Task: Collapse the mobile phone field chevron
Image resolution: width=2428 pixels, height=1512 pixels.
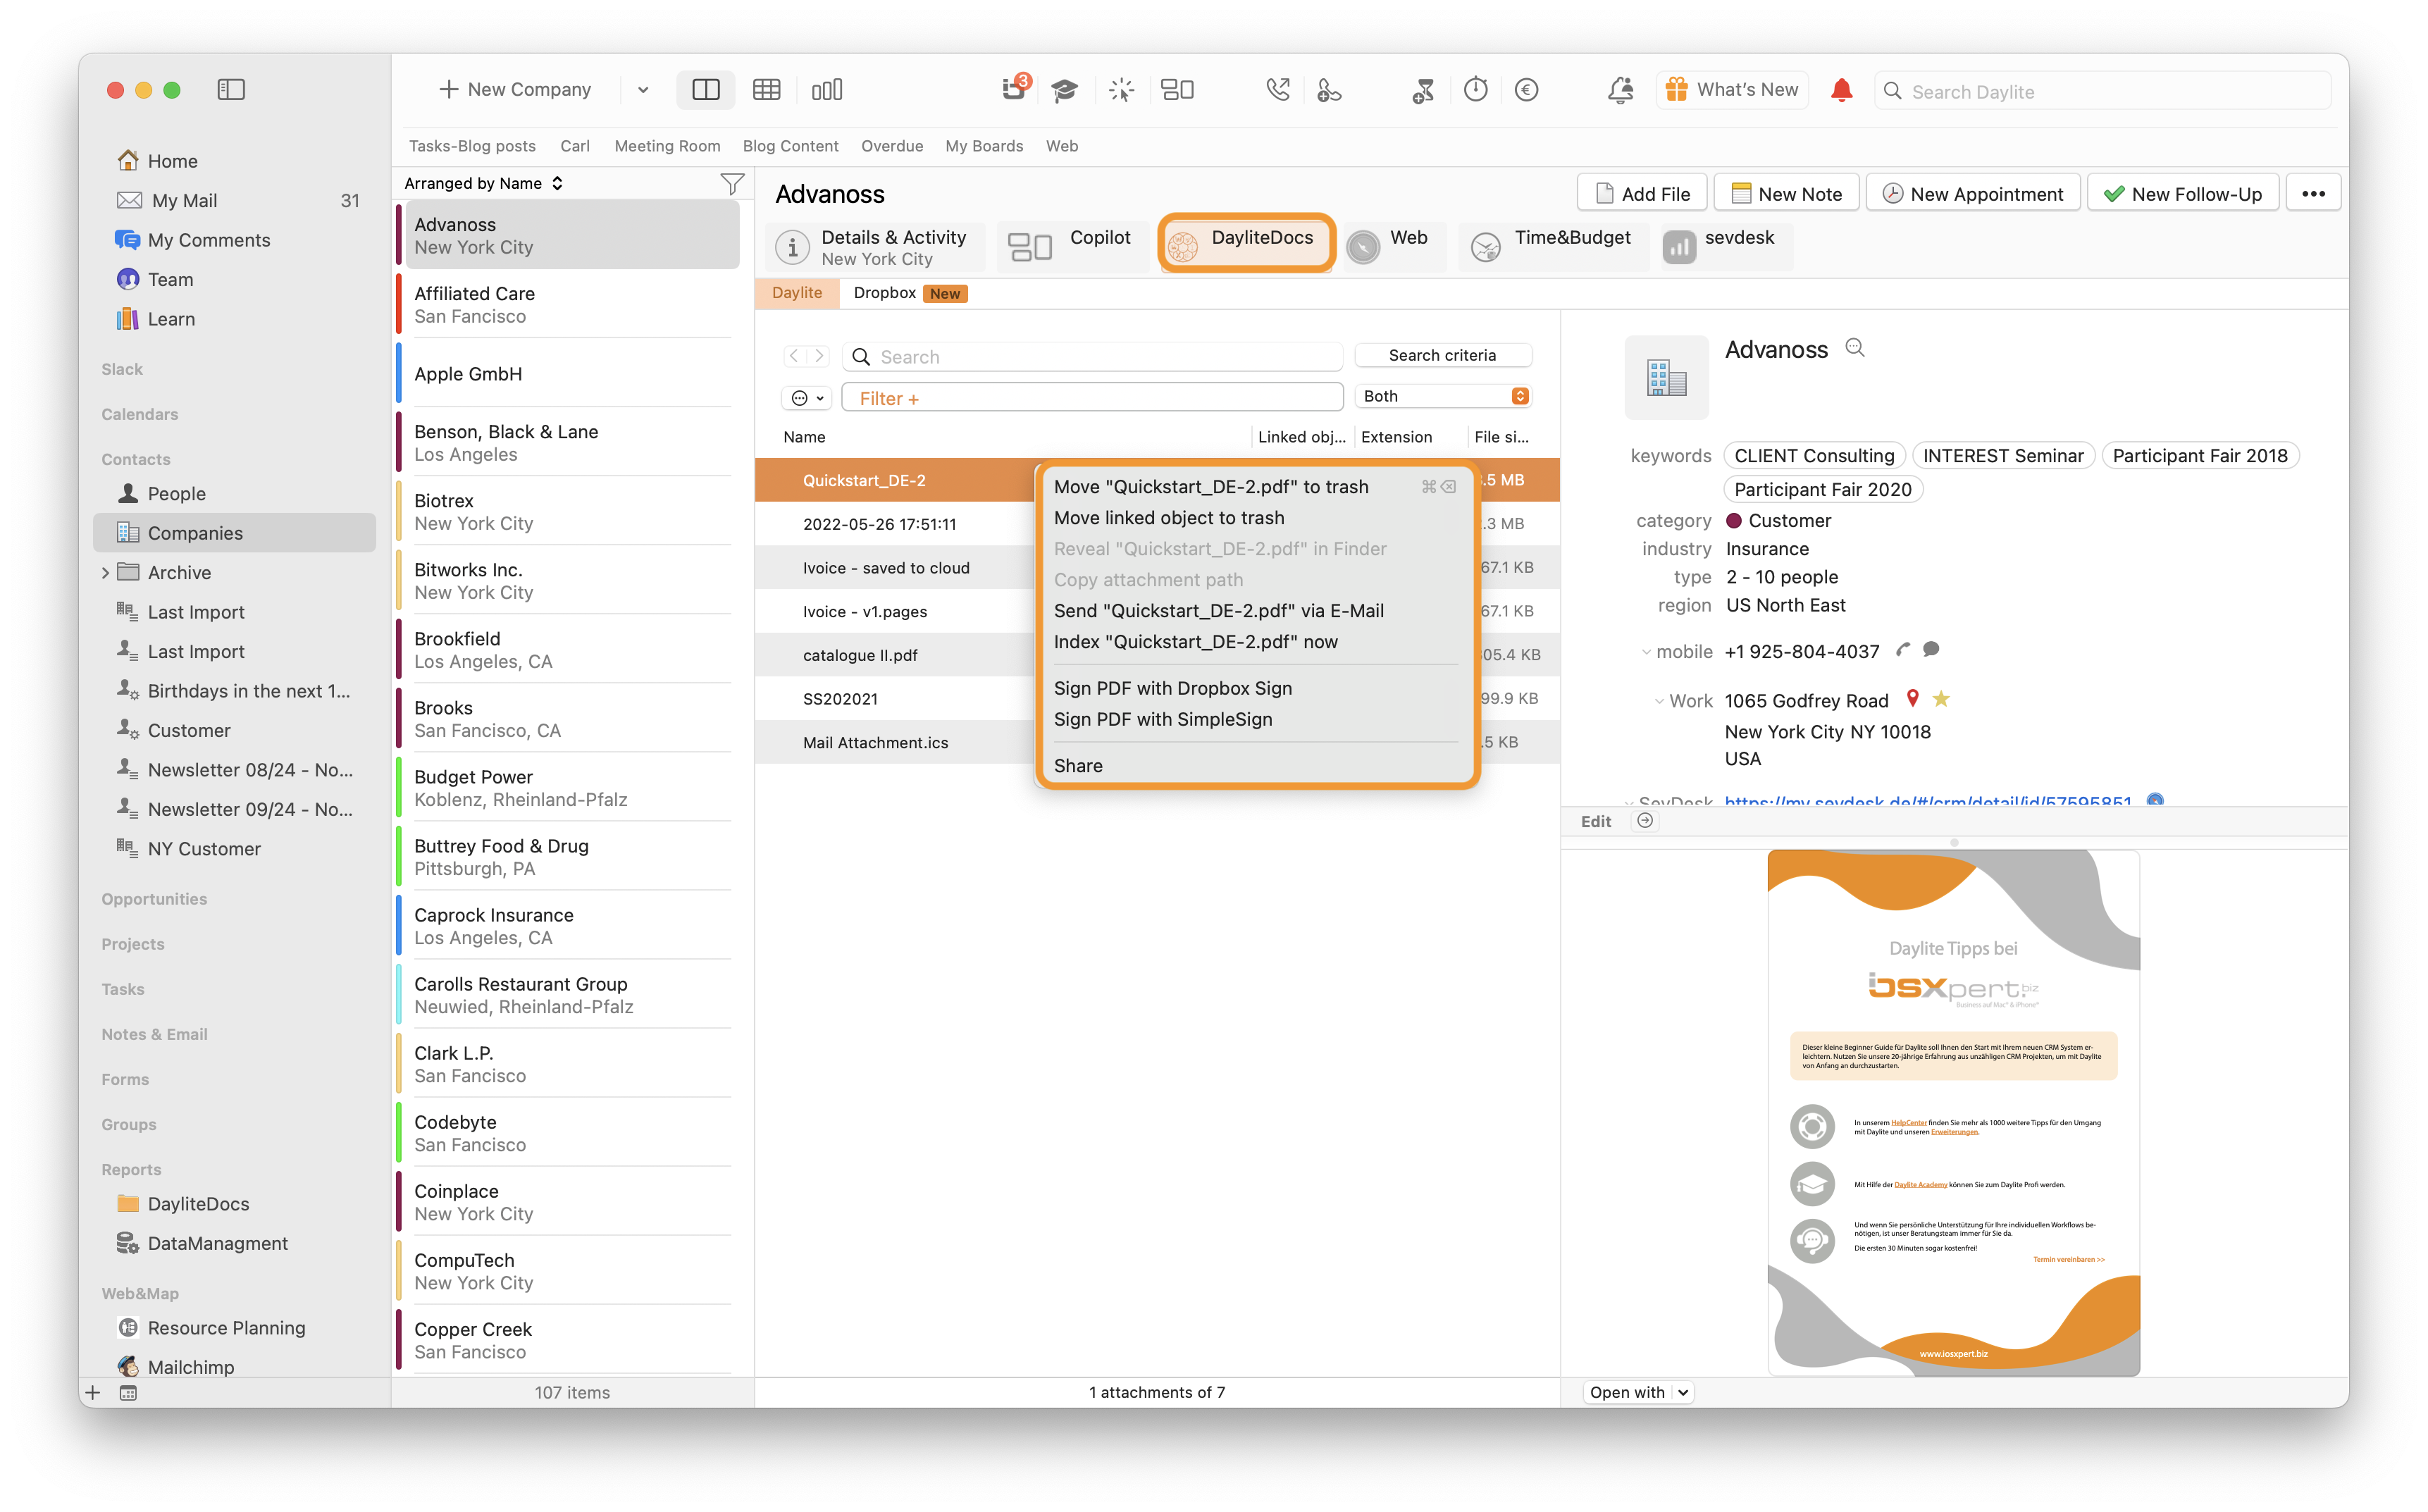Action: (1646, 652)
